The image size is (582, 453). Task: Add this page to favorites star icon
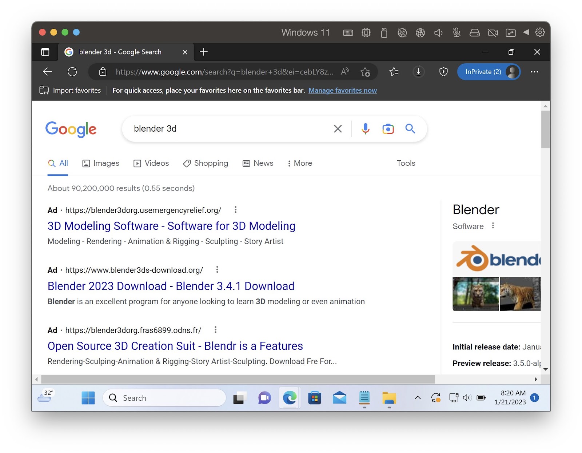[365, 72]
